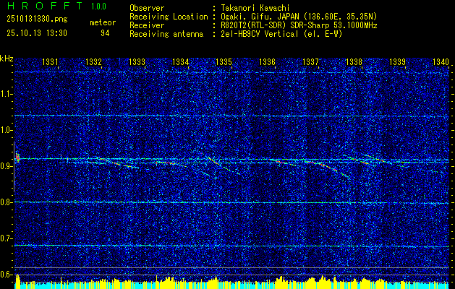
Task: Click the 1335 time marker
Action: tap(224, 62)
